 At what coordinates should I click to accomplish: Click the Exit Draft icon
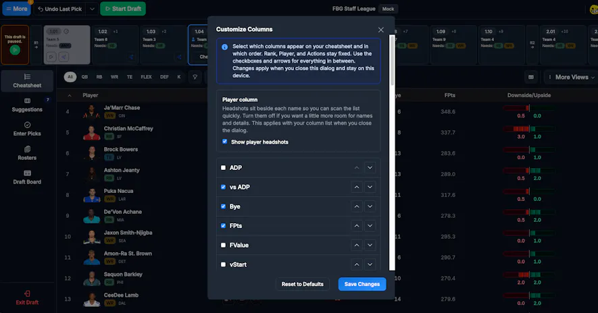[x=27, y=293]
